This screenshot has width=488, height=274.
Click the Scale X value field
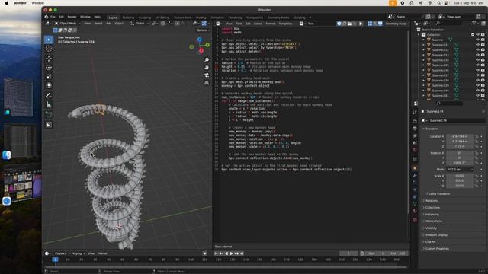[460, 176]
